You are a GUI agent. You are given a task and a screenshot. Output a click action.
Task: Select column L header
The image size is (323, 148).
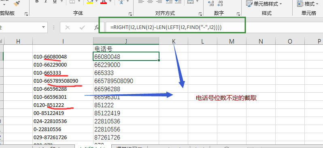coord(202,42)
